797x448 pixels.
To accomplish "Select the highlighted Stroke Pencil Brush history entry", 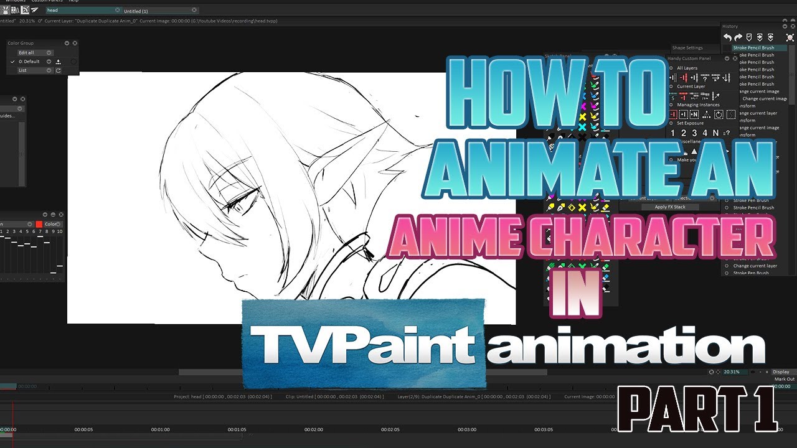I will click(x=760, y=48).
